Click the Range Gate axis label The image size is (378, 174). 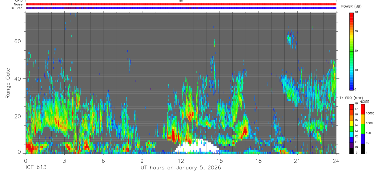tap(8, 83)
